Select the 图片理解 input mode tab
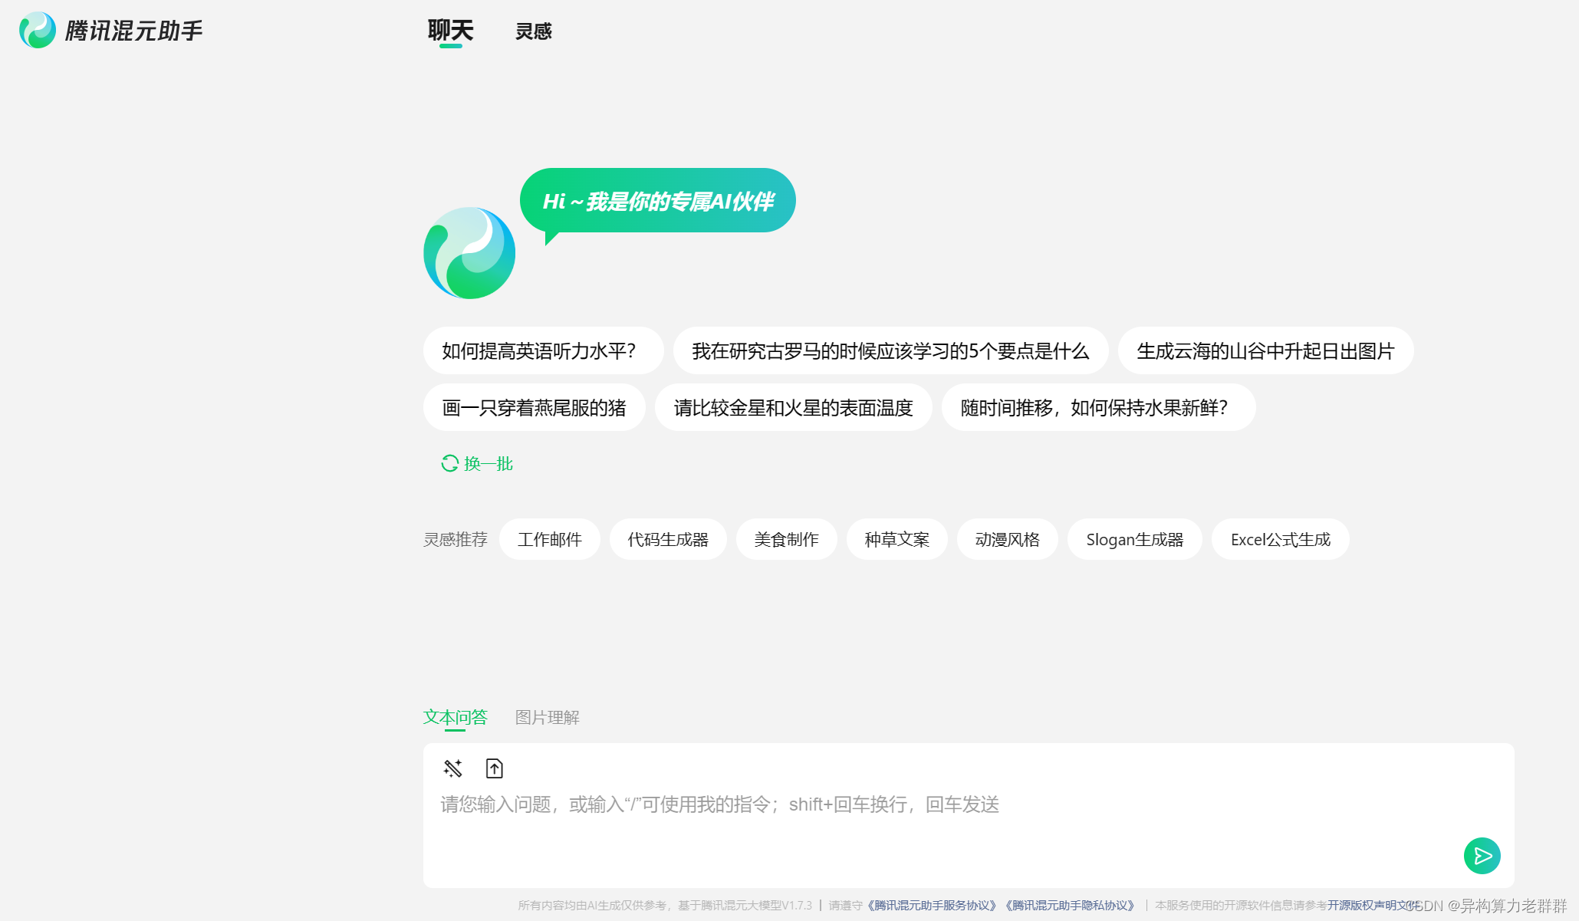The width and height of the screenshot is (1579, 921). pyautogui.click(x=547, y=717)
